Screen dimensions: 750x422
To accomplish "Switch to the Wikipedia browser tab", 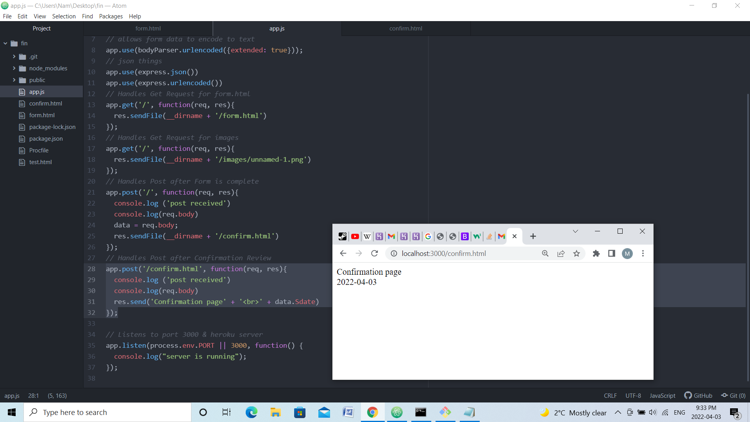I will point(367,236).
